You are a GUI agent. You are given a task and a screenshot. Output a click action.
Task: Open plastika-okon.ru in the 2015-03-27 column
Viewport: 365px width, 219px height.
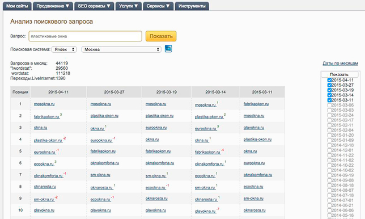pyautogui.click(x=104, y=116)
